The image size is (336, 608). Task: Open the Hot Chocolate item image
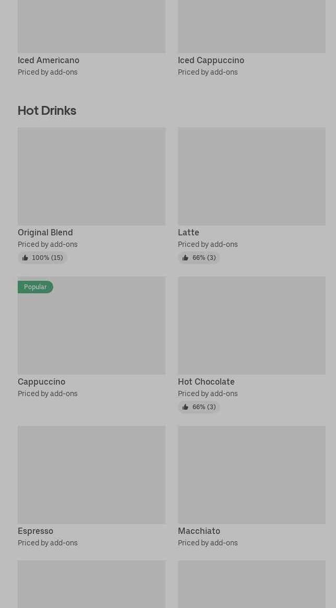pos(251,325)
